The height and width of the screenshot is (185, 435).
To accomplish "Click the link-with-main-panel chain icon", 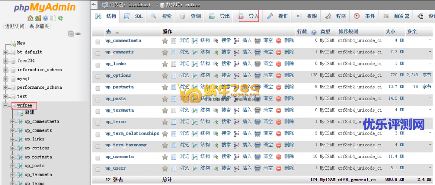I will tap(78, 34).
